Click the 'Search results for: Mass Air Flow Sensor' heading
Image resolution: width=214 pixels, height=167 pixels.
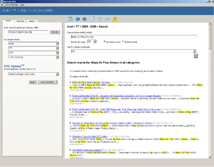pos(103,63)
